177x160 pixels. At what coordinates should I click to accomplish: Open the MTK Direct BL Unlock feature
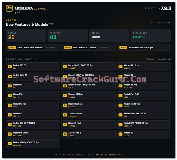tap(88, 47)
